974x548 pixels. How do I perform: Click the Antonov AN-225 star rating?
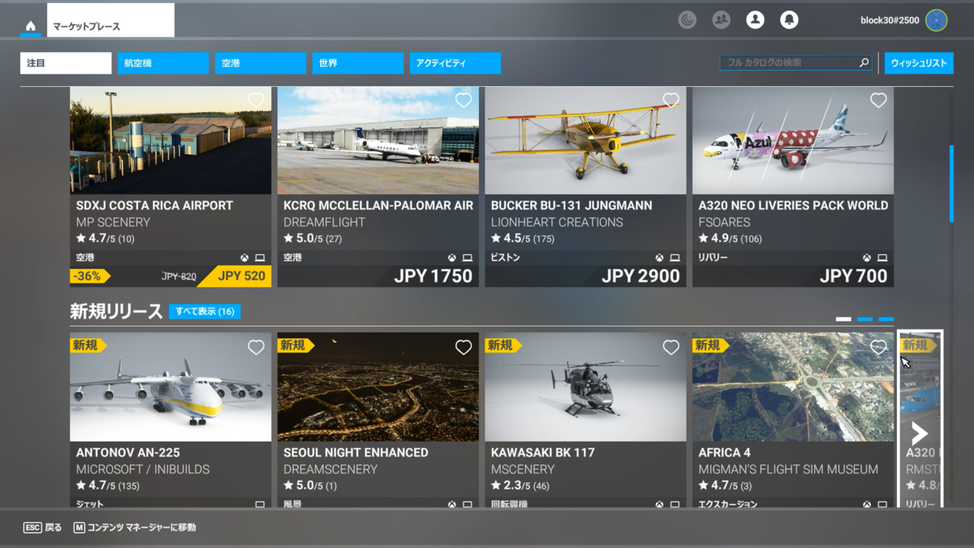(108, 485)
